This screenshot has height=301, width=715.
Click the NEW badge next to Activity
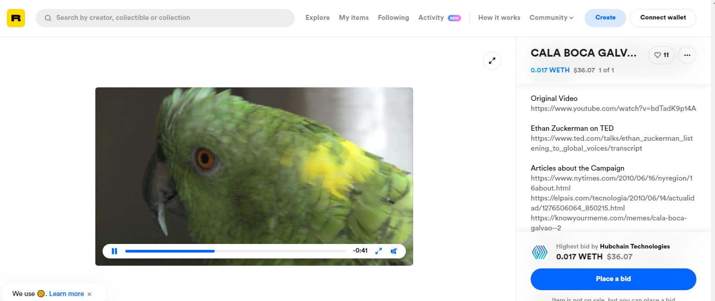tap(454, 18)
